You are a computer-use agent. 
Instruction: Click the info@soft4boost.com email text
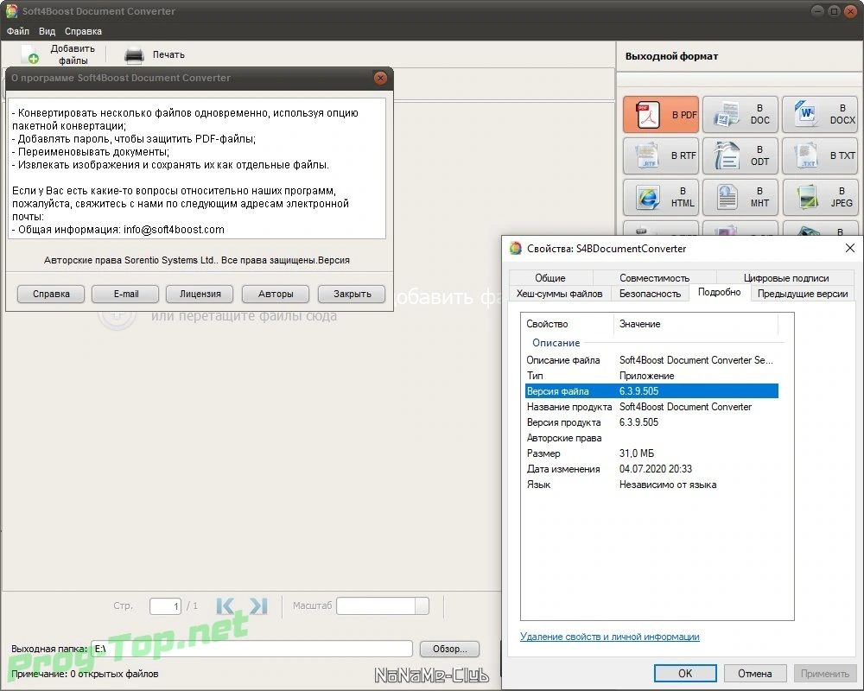tap(174, 230)
